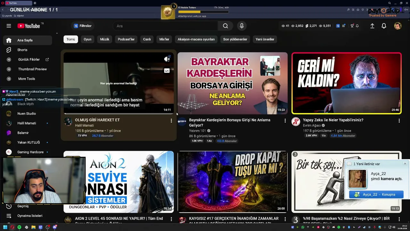Open options menu for Bayraktar Kardeşlerin video

pos(285,121)
